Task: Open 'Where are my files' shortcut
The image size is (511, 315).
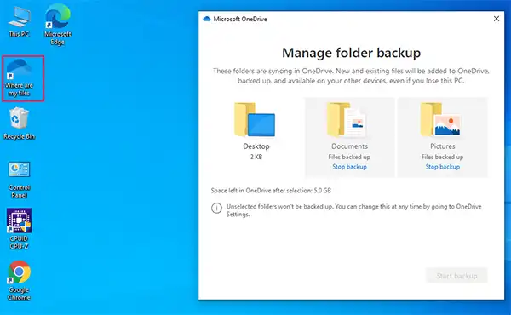Action: pyautogui.click(x=20, y=78)
